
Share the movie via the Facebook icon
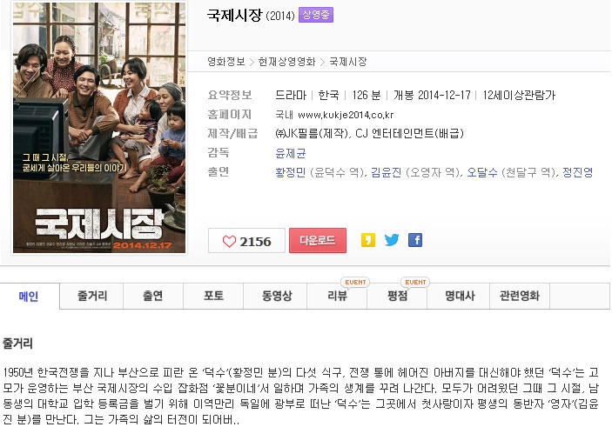pyautogui.click(x=415, y=240)
